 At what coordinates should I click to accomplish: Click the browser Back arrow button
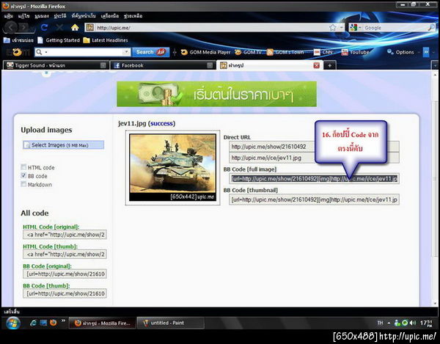11,27
